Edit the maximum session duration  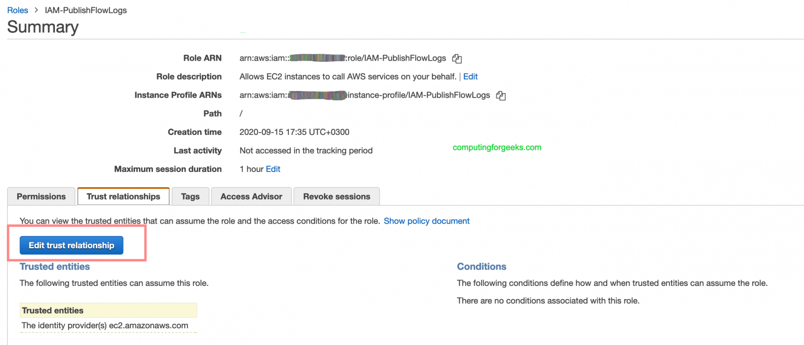pyautogui.click(x=273, y=169)
